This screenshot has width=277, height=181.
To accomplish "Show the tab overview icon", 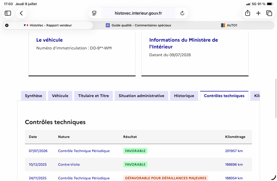I will [269, 13].
